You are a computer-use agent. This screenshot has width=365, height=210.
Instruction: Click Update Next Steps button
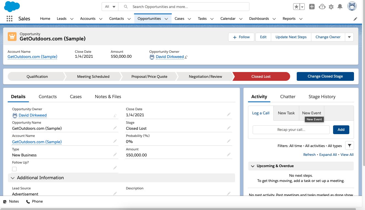[x=291, y=37]
